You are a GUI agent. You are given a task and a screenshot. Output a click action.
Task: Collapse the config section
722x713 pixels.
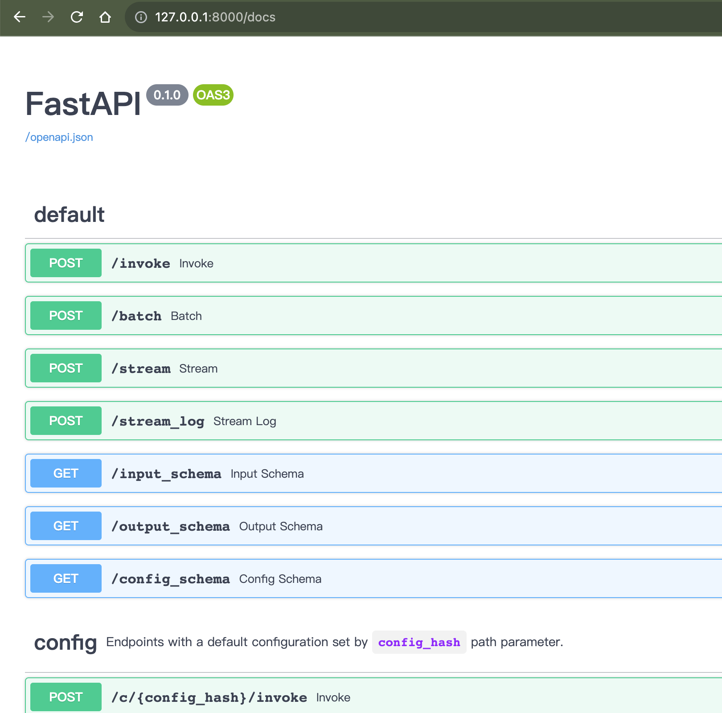[66, 643]
